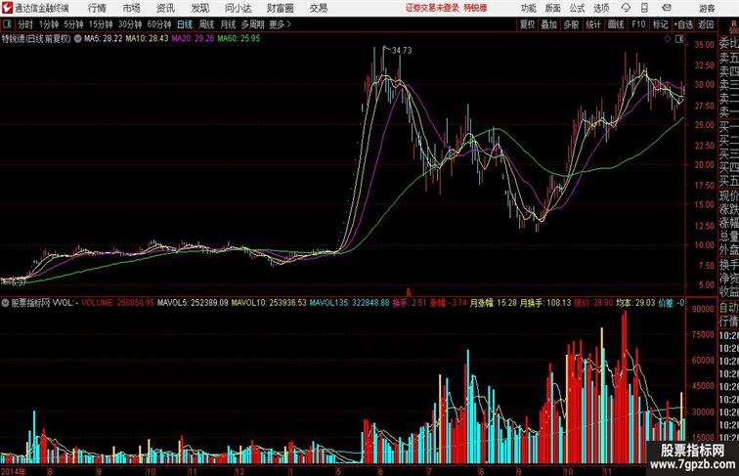Open the 问小达 menu
Image resolution: width=739 pixels, height=476 pixels.
point(239,8)
